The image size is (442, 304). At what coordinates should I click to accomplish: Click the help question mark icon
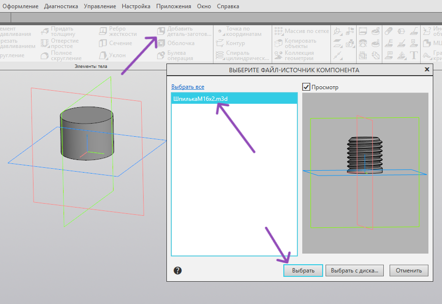178,271
